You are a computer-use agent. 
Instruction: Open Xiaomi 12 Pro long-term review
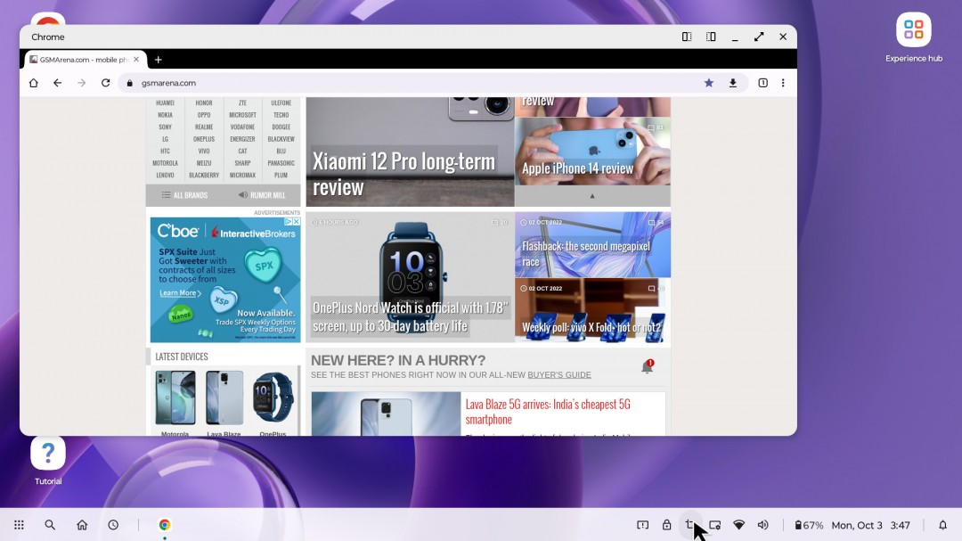coord(410,152)
